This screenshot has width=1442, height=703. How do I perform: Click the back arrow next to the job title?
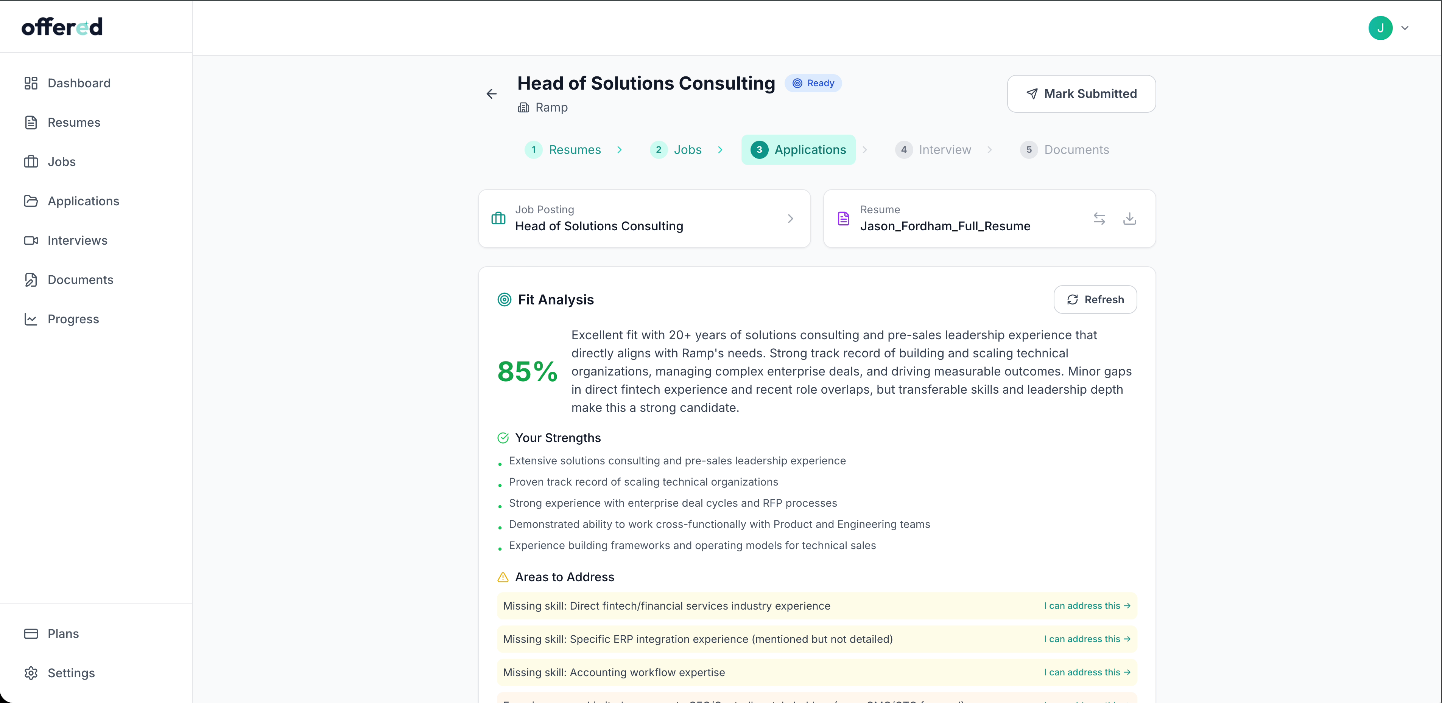click(x=491, y=93)
